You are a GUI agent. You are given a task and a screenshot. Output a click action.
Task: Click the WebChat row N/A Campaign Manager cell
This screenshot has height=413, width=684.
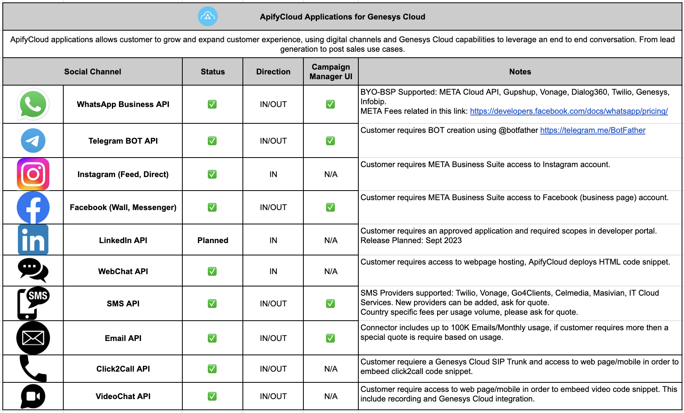(331, 271)
